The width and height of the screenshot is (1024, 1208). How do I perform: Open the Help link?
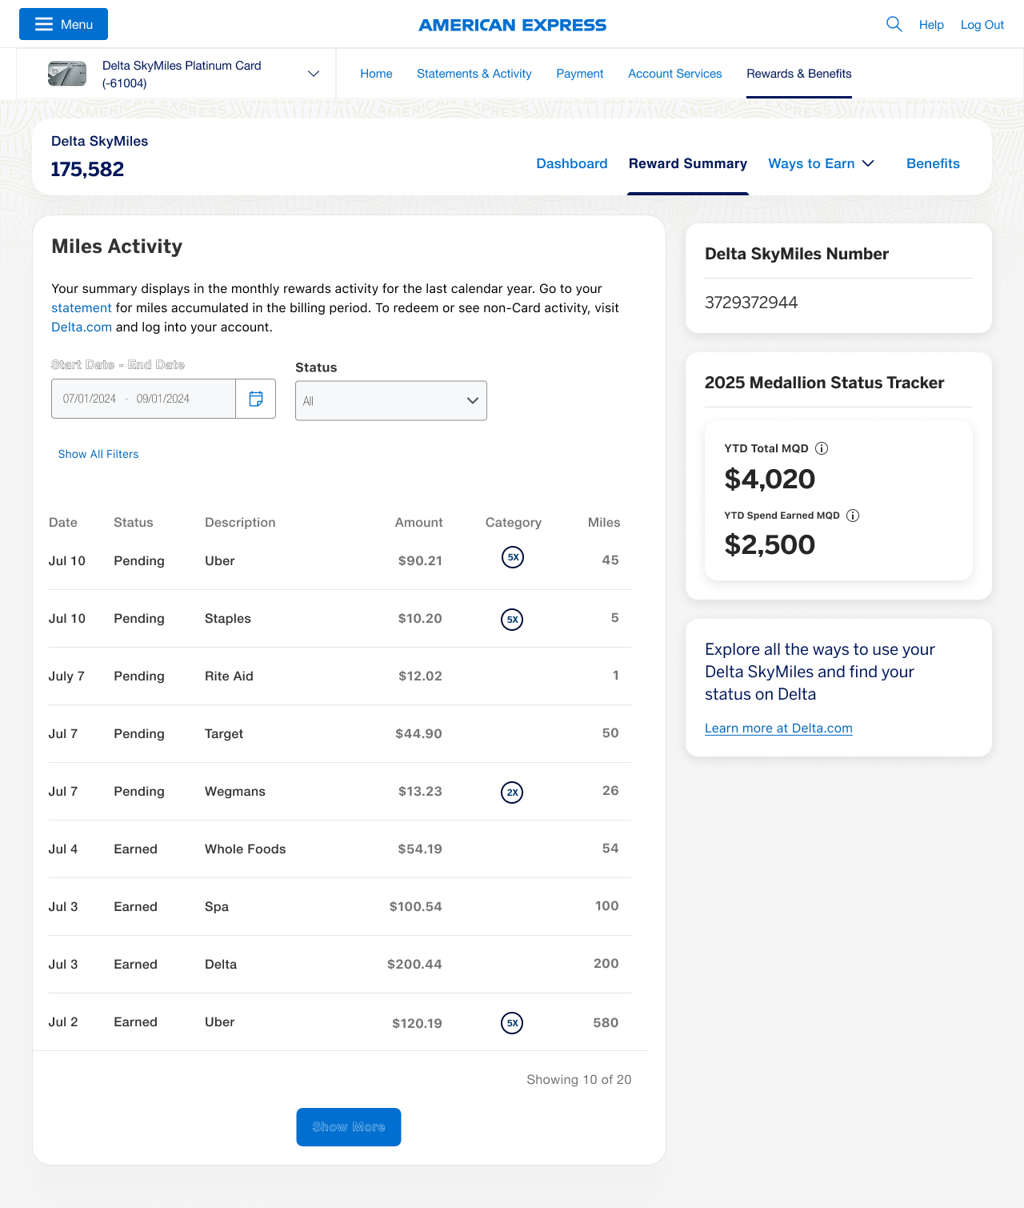coord(931,25)
